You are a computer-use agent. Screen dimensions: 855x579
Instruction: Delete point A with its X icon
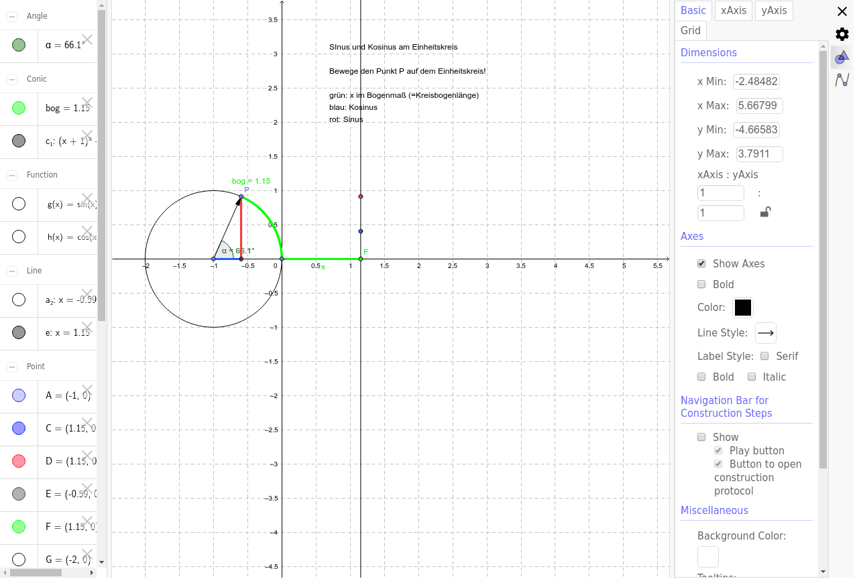[87, 390]
